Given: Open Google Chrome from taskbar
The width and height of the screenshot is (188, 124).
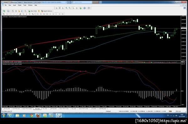Looking at the screenshot, I should pos(31,116).
